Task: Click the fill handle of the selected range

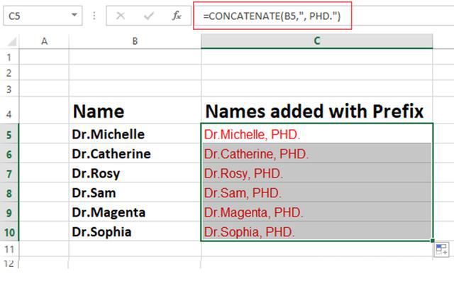Action: pos(433,241)
